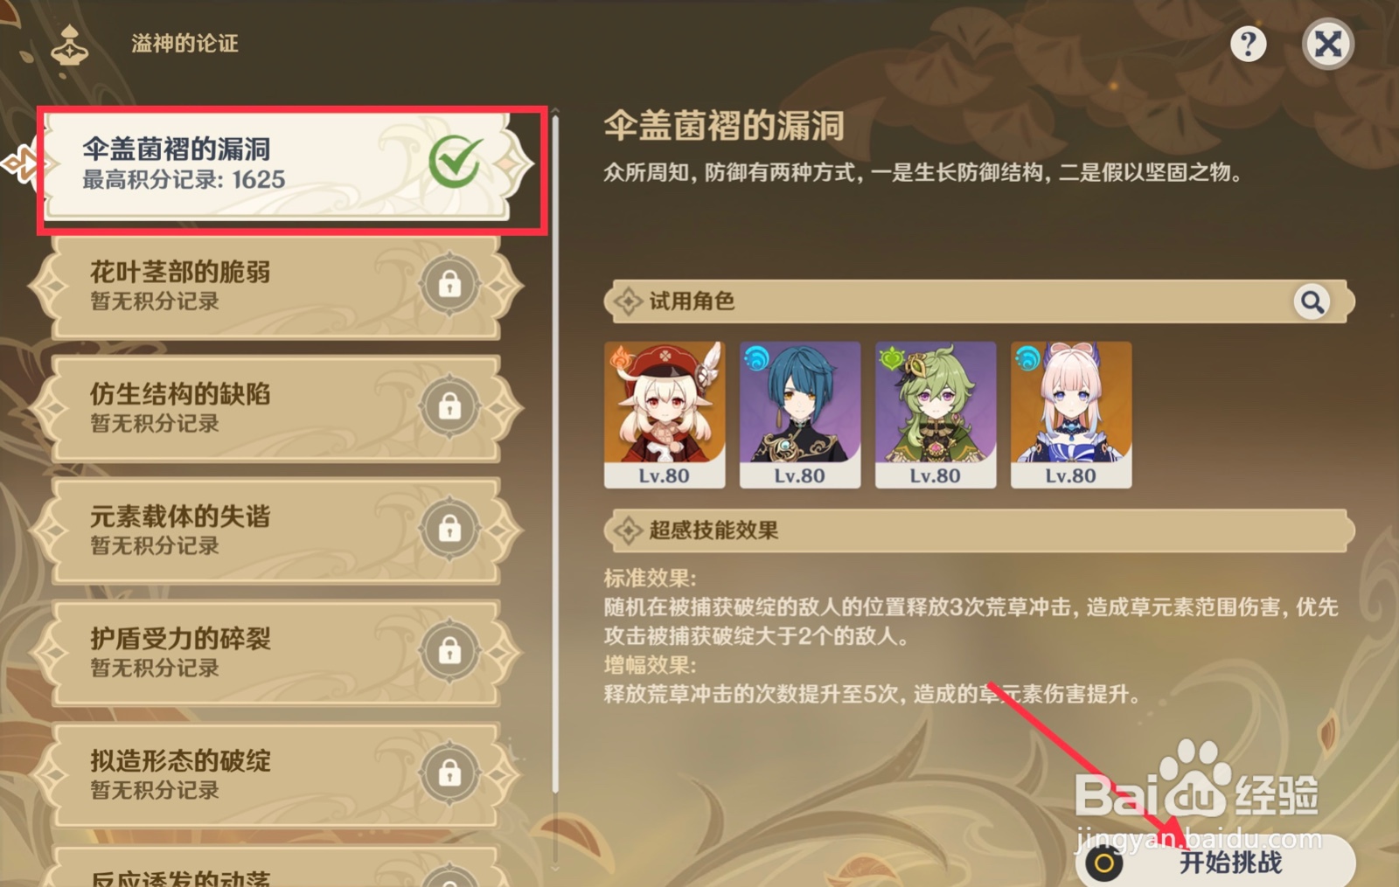
Task: Click the lock icon on 拟造形态的破绽
Action: pos(449,773)
